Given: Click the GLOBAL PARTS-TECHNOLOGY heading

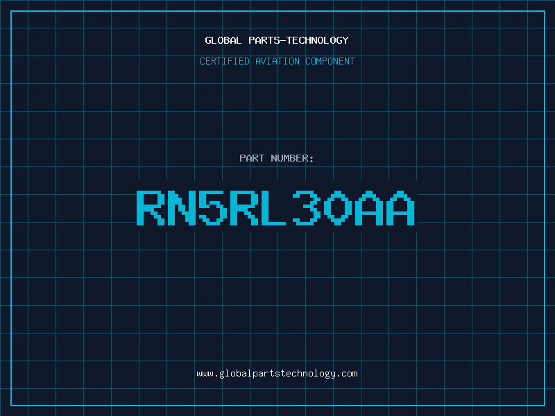Looking at the screenshot, I should pyautogui.click(x=277, y=40).
